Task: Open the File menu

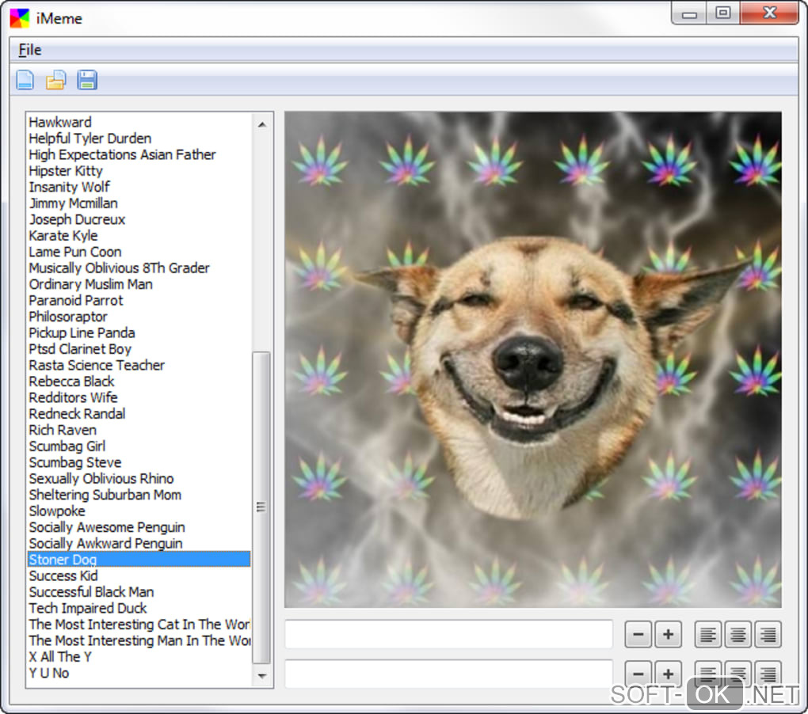Action: [x=30, y=50]
